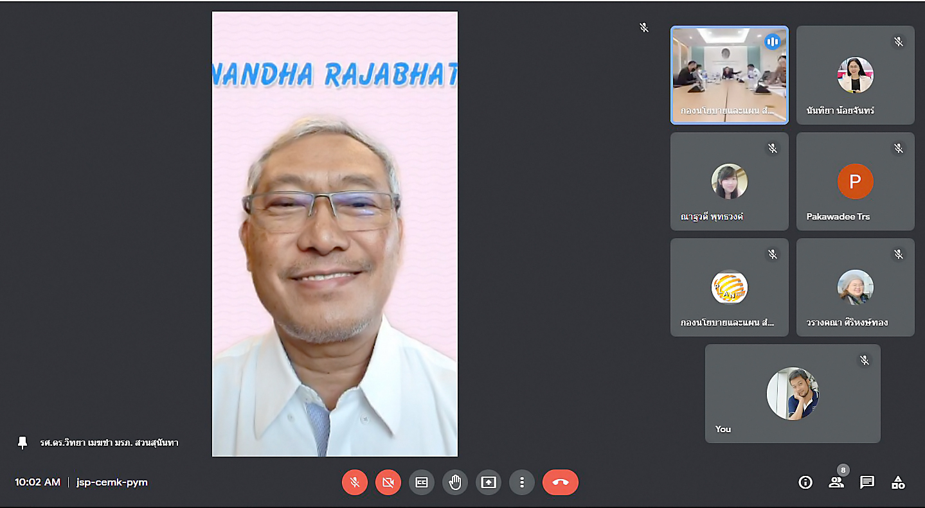Toggle closed captions on

422,482
